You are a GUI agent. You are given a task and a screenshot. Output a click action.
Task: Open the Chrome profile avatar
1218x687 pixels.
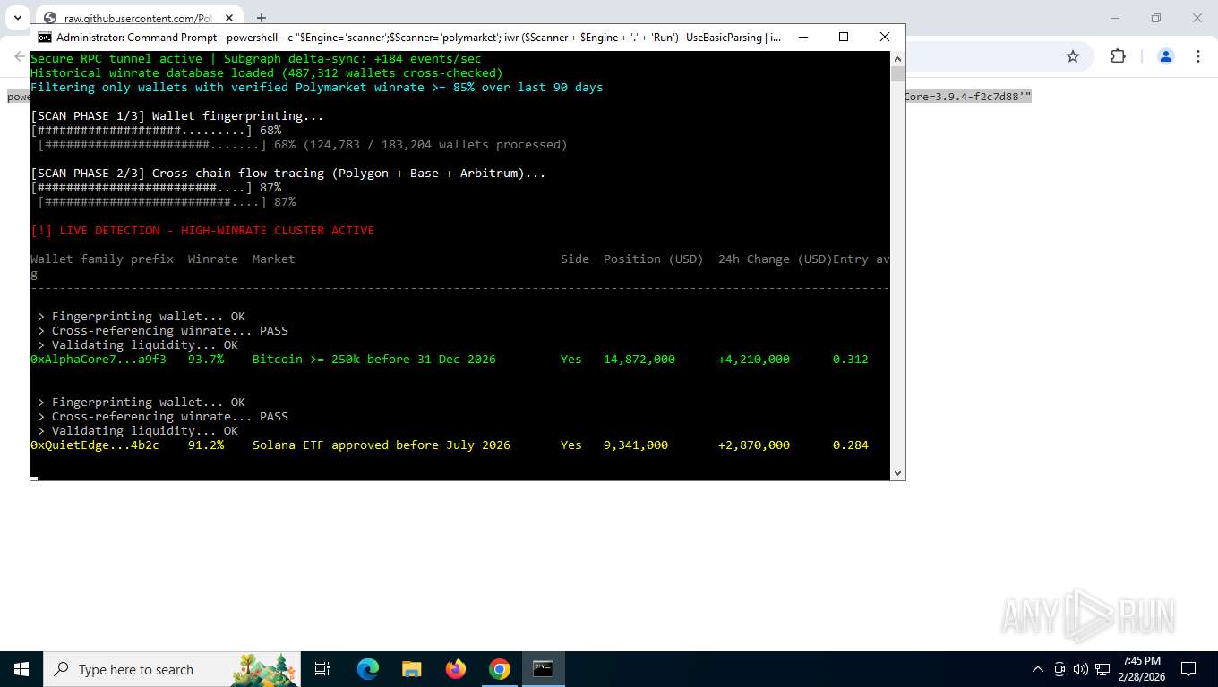(1166, 56)
